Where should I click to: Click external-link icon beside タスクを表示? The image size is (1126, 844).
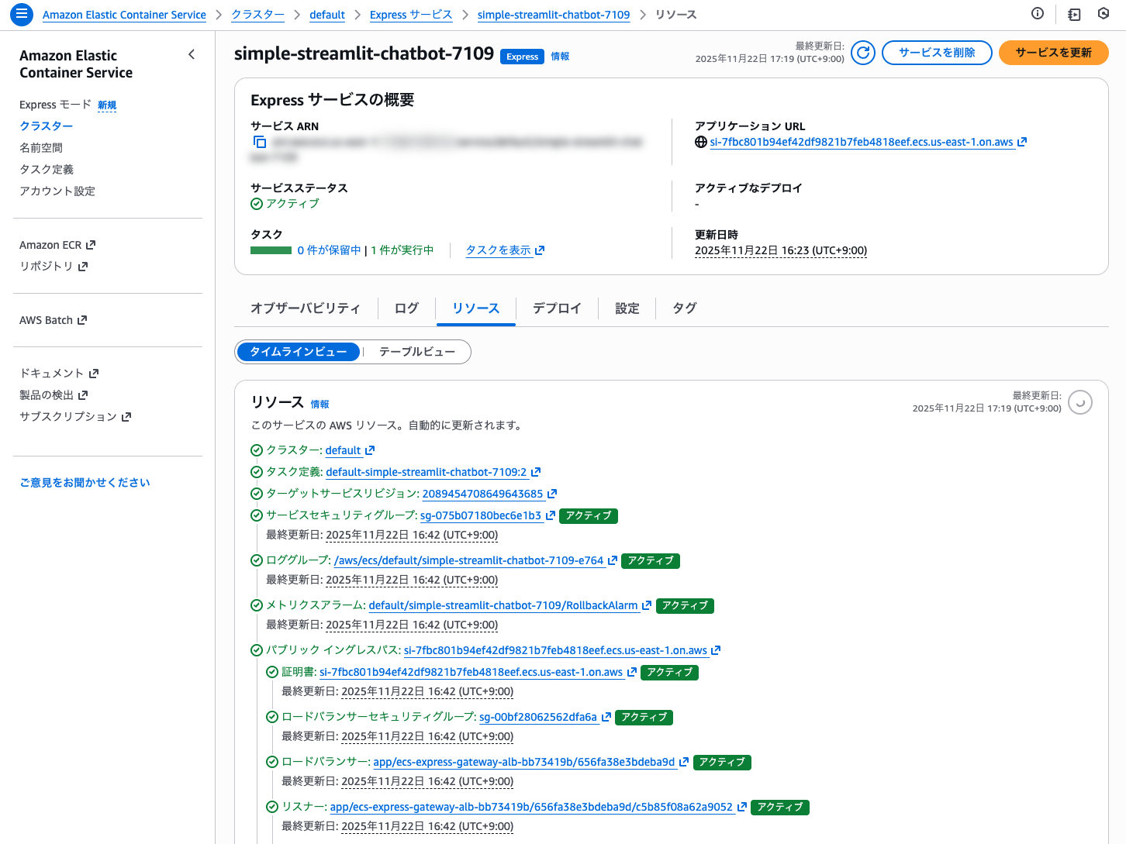[540, 250]
